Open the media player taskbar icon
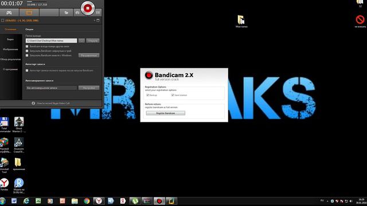The height and width of the screenshot is (206, 367). (50, 201)
